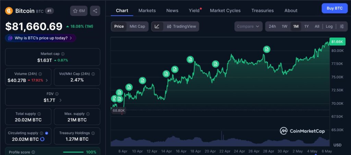The image size is (351, 155).
Task: Open the Markets tab
Action: pyautogui.click(x=147, y=11)
